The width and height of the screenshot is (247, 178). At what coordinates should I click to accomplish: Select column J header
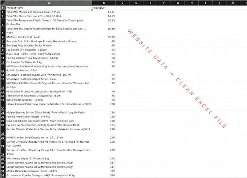(x=219, y=3)
